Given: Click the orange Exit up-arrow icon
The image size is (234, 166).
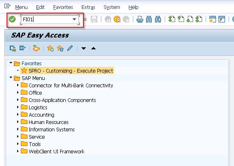Looking at the screenshot, I should pyautogui.click(x=117, y=19).
